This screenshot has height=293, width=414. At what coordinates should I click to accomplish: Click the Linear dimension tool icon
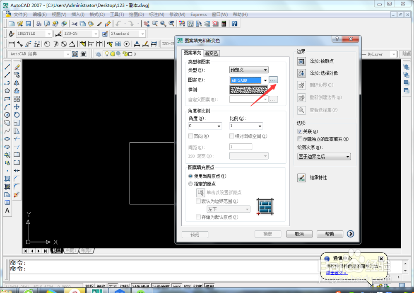tap(11, 44)
